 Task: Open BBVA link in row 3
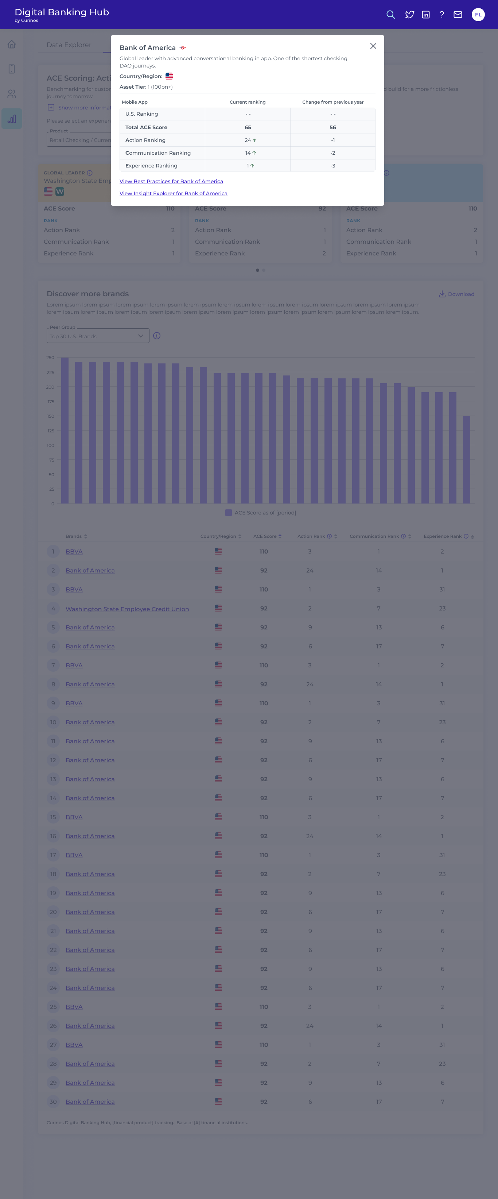(74, 590)
